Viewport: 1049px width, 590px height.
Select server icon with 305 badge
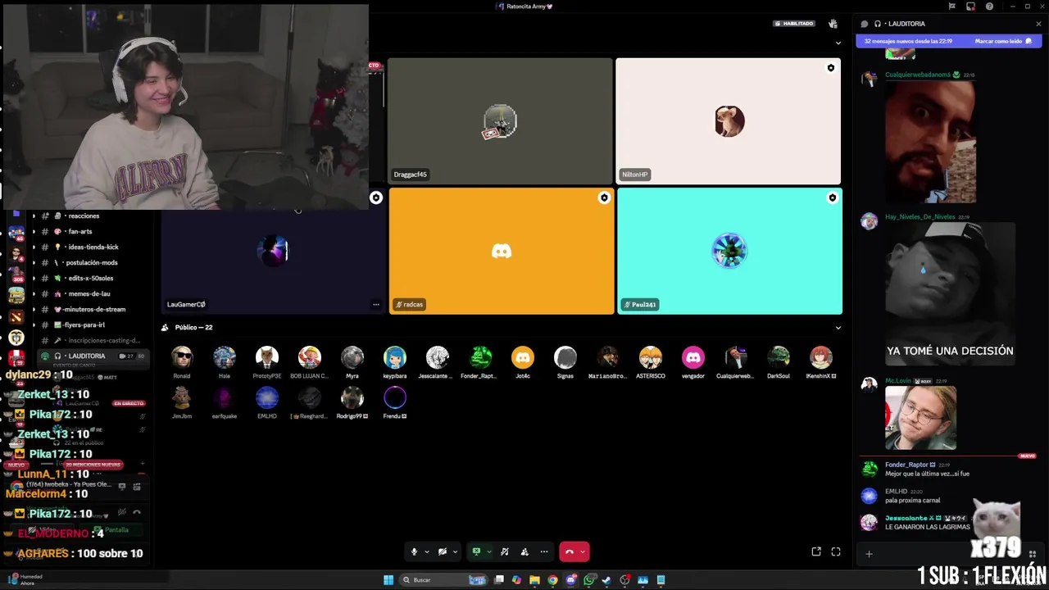coord(16,274)
